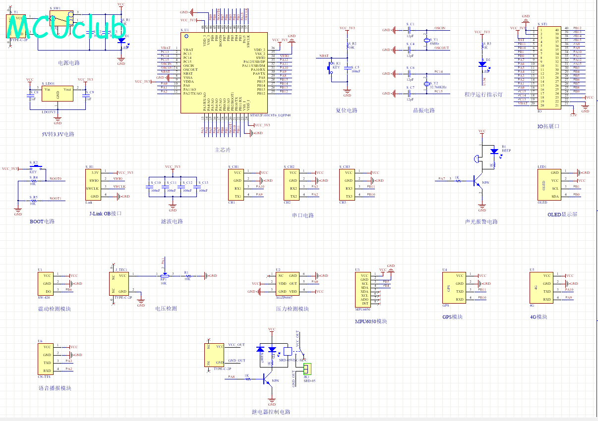Select the S_R4 10K resistor on BOOT0
Viewport: 598px width, 421px height.
(34, 181)
